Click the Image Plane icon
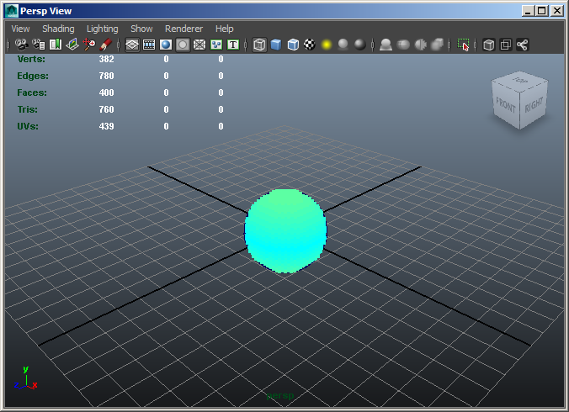569x412 pixels. pos(72,45)
